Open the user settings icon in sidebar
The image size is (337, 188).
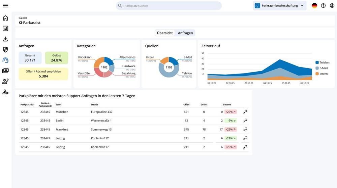coord(5,92)
